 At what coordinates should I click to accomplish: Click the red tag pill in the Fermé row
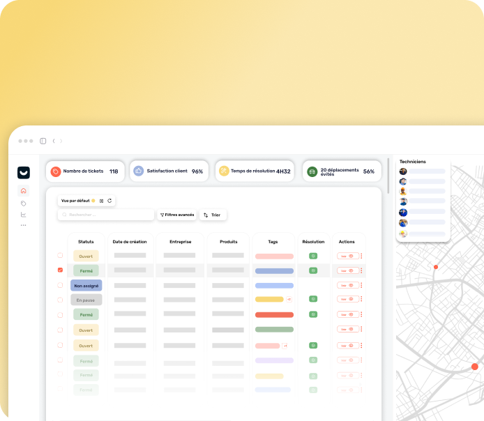click(274, 314)
